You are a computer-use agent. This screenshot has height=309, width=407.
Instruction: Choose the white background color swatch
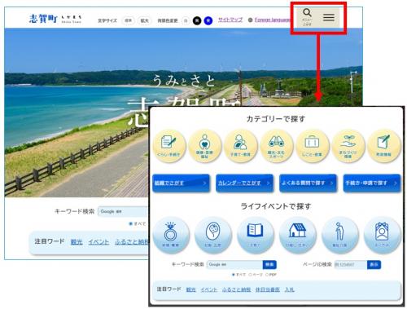tap(186, 20)
